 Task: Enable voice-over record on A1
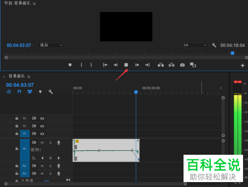click(x=59, y=143)
